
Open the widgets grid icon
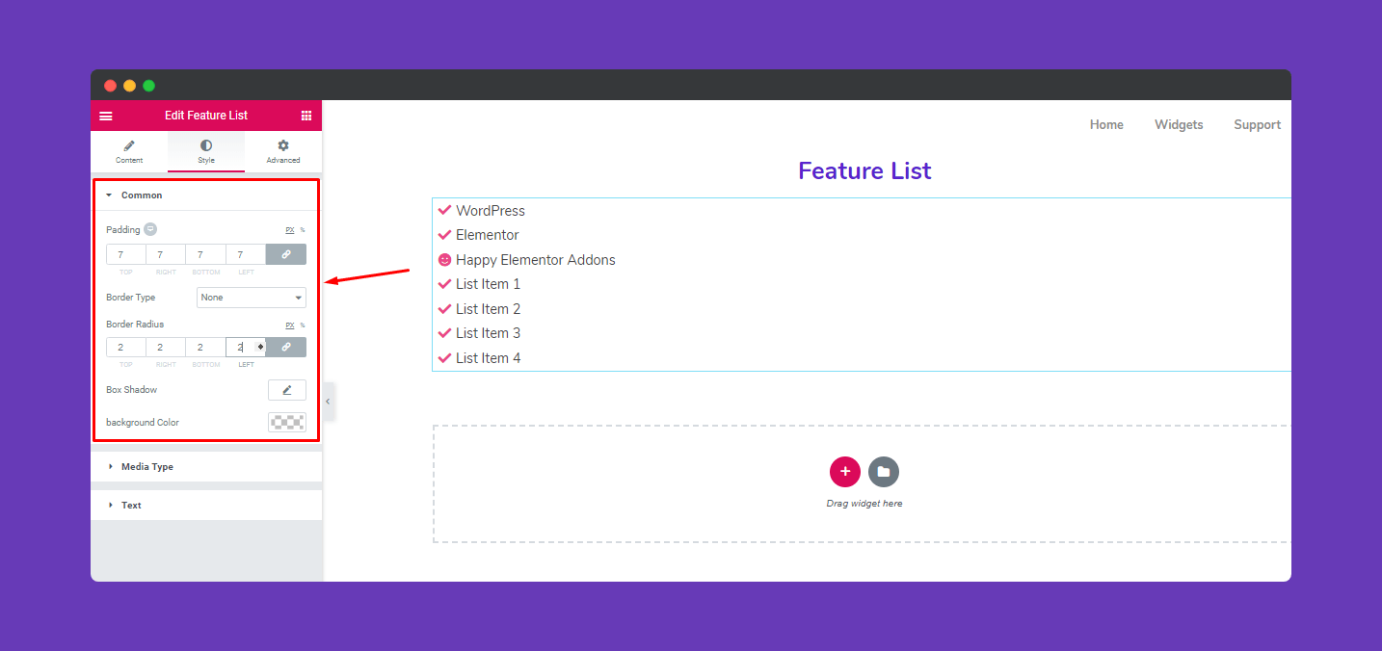[x=306, y=116]
